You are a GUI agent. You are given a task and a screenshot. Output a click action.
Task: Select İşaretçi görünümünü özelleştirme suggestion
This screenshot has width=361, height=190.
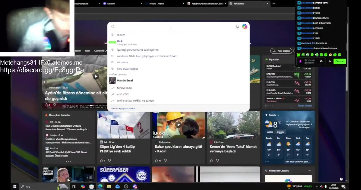pyautogui.click(x=178, y=50)
